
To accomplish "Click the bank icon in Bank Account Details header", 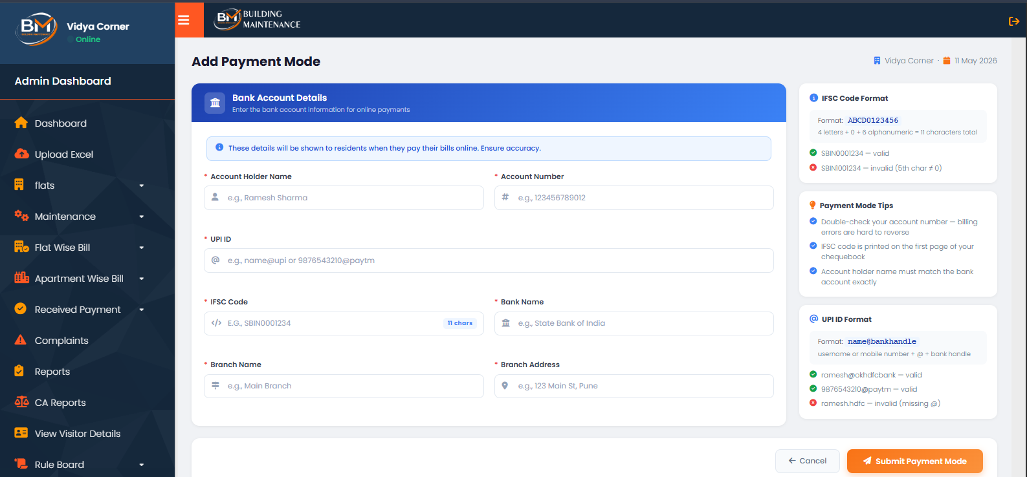I will (x=215, y=103).
